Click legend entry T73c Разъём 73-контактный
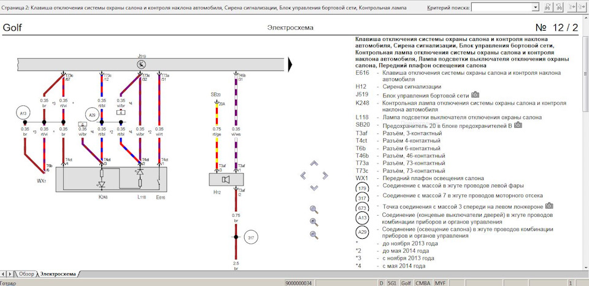Viewport: 589px width, 286px height. tap(401, 170)
